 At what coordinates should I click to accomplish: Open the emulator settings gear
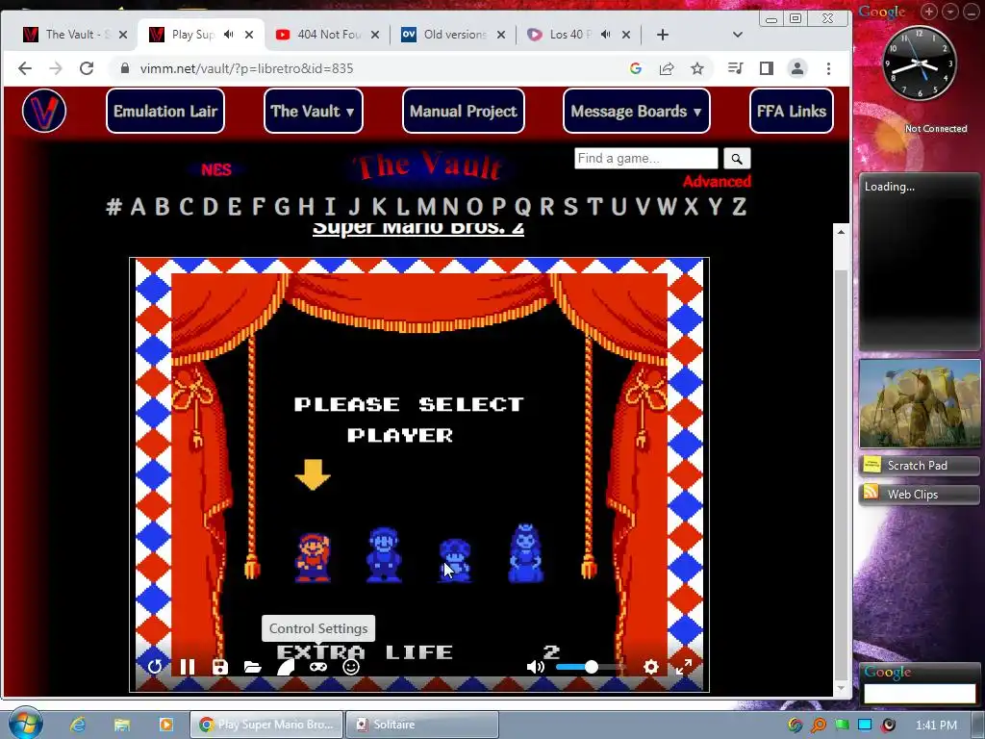click(651, 667)
